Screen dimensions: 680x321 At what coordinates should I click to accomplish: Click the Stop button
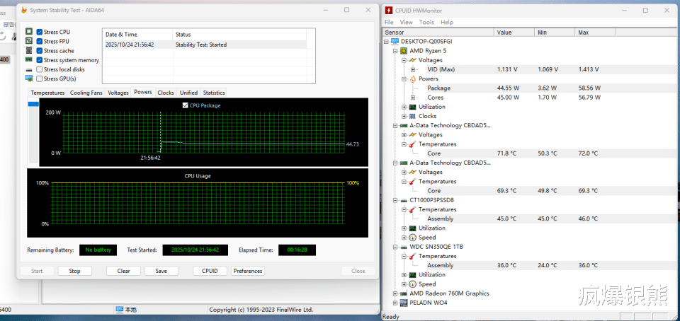pyautogui.click(x=75, y=271)
